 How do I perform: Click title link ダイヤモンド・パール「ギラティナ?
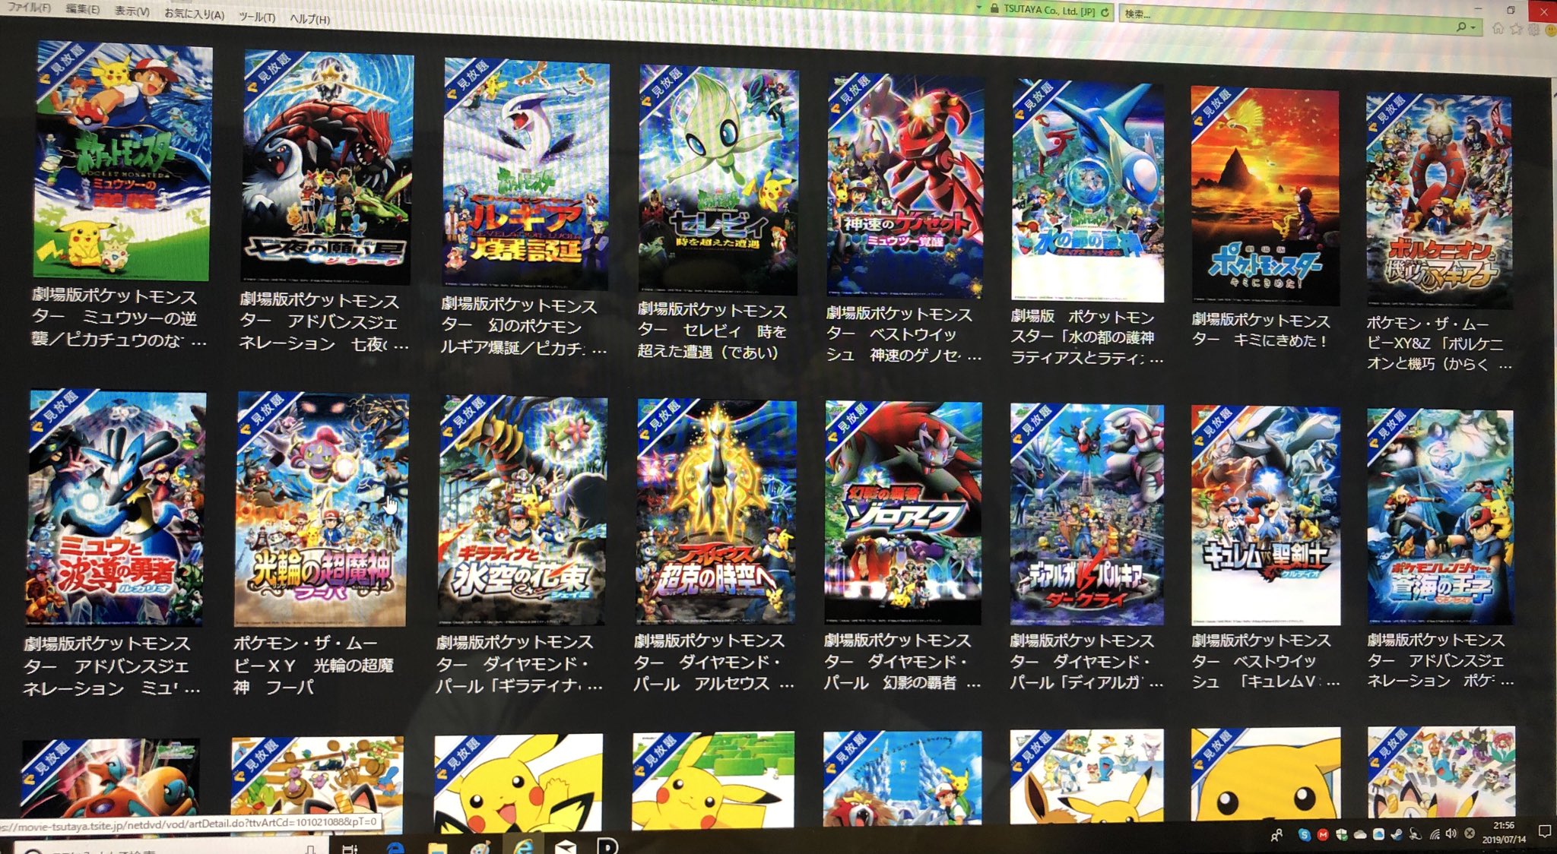point(519,664)
